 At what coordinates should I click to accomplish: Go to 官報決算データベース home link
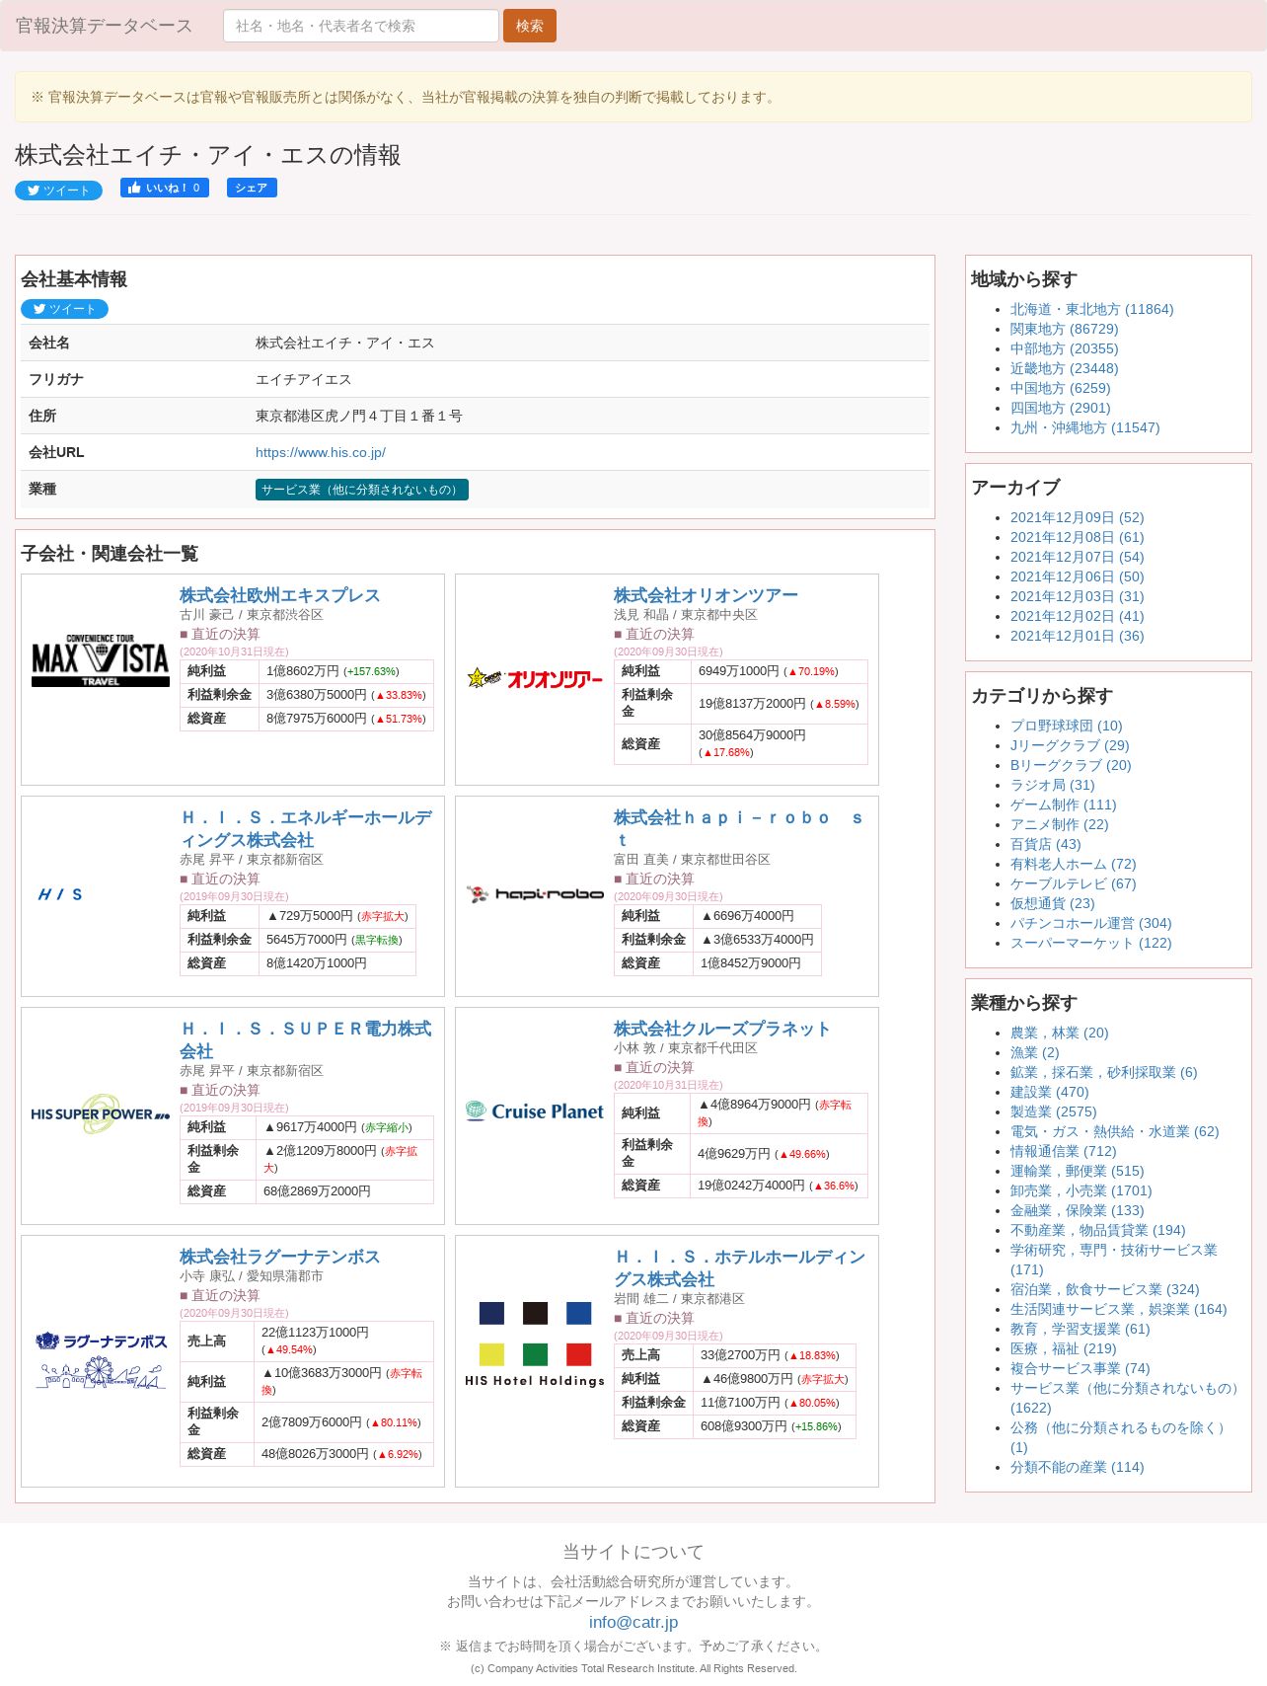[x=104, y=26]
